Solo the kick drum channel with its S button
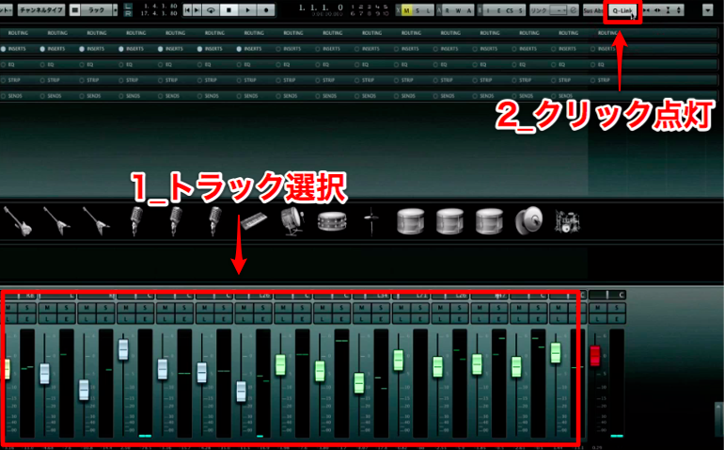Viewport: 724px width, 450px height. (303, 308)
